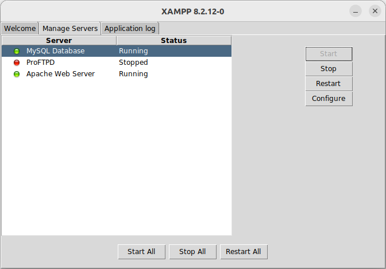
Task: Select the ProFTPD server row
Action: coord(117,63)
